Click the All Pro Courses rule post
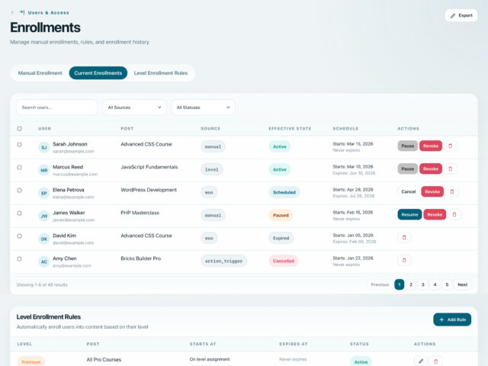Screen dimensions: 488x366 tap(104, 359)
